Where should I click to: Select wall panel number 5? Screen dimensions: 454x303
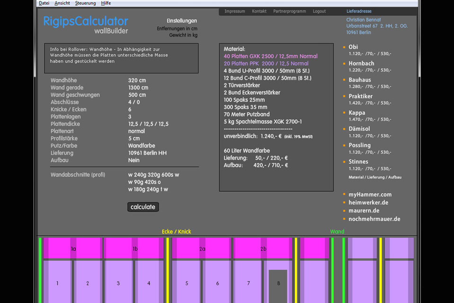187,283
